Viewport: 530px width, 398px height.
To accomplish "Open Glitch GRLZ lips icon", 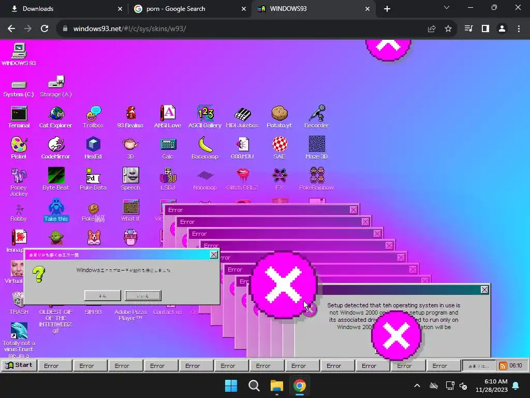I will 242,179.
